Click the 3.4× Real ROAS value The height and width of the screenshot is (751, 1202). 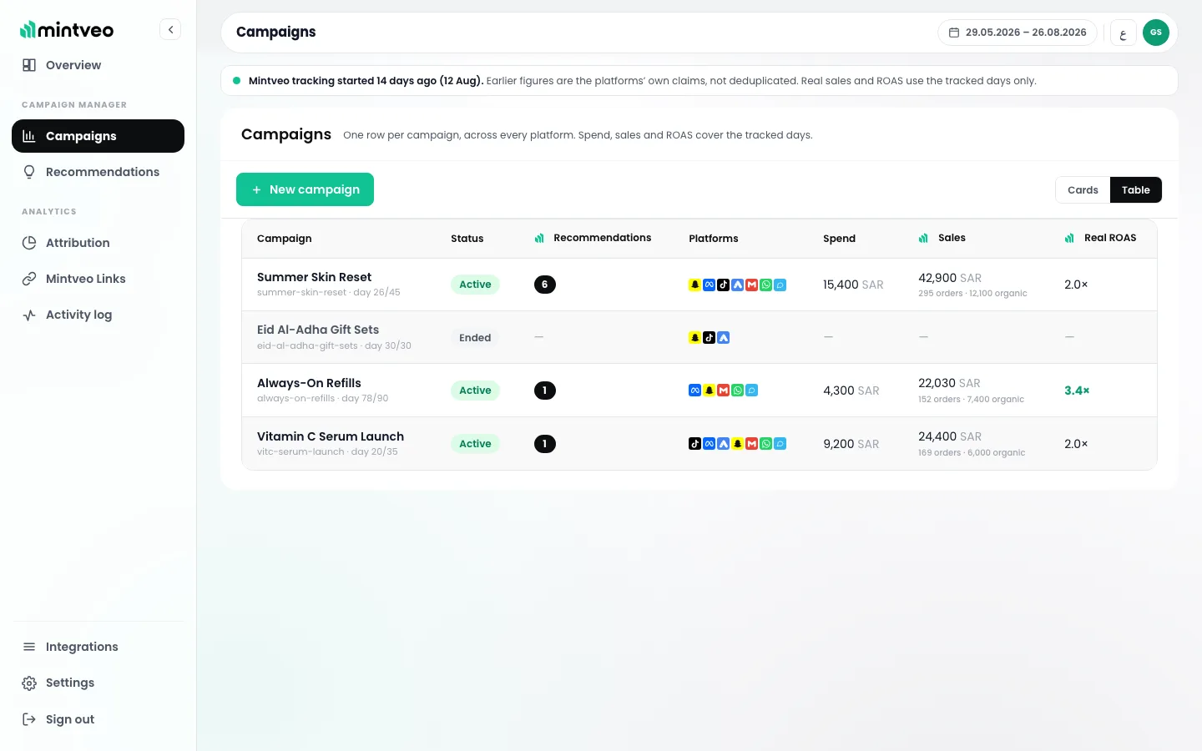pos(1077,391)
